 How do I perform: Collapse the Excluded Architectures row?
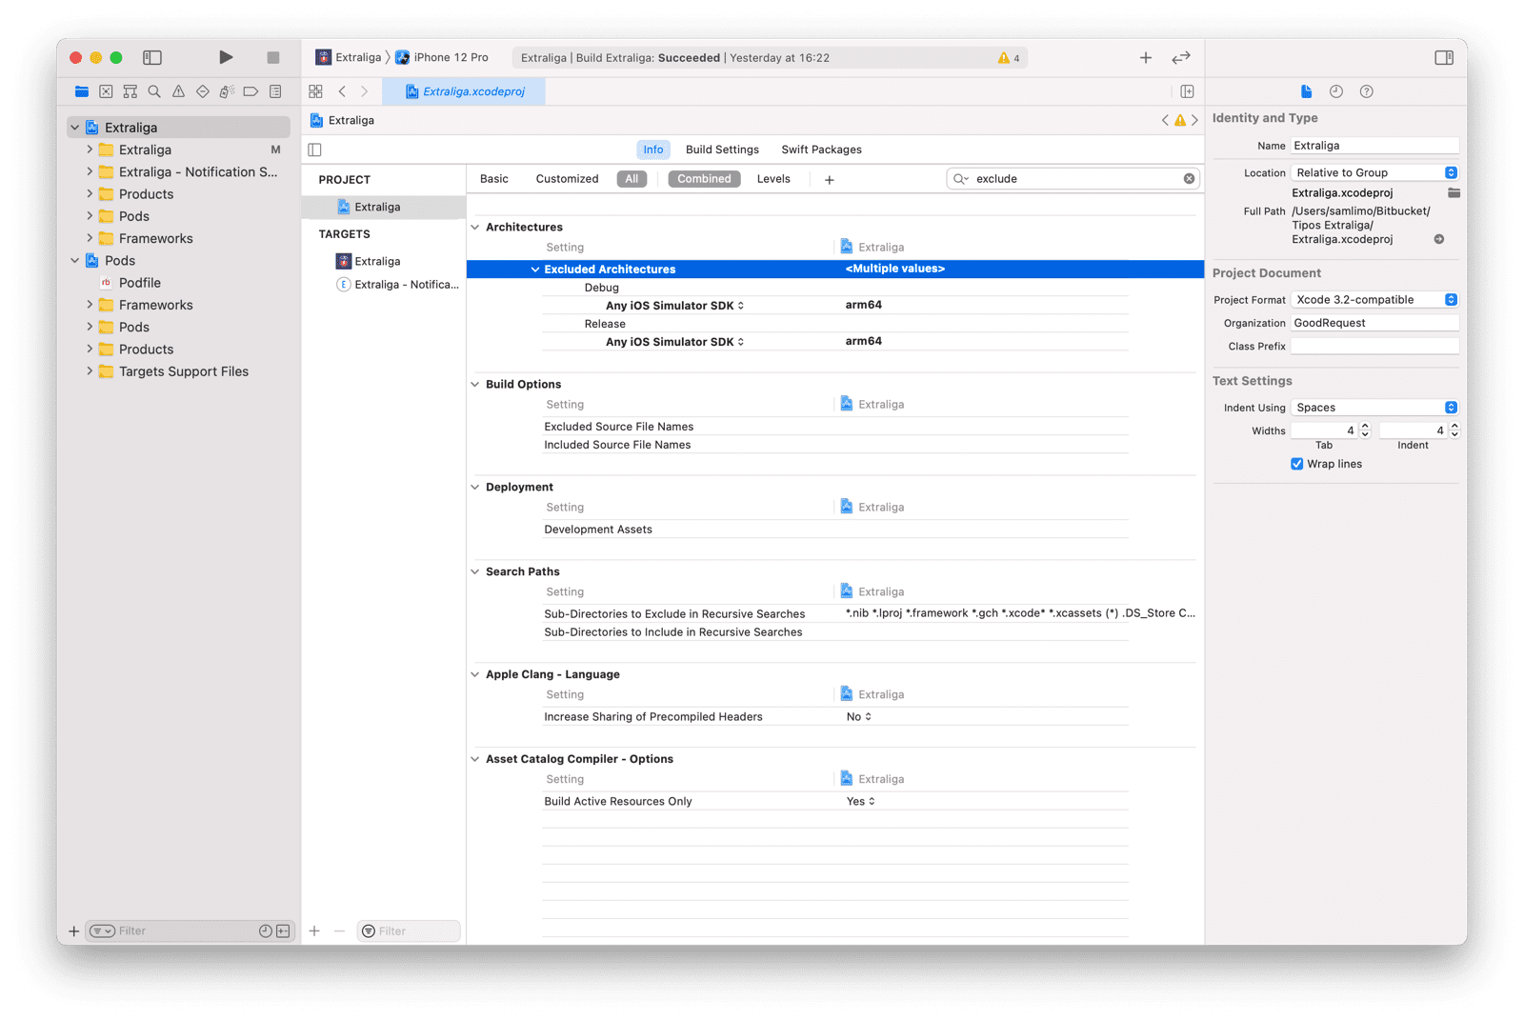(534, 270)
